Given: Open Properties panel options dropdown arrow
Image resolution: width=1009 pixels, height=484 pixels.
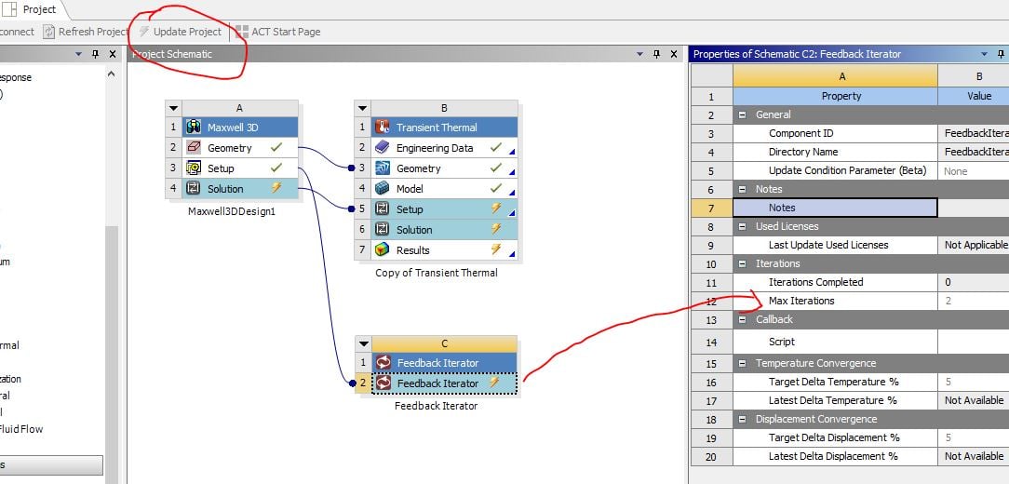Looking at the screenshot, I should pyautogui.click(x=984, y=54).
